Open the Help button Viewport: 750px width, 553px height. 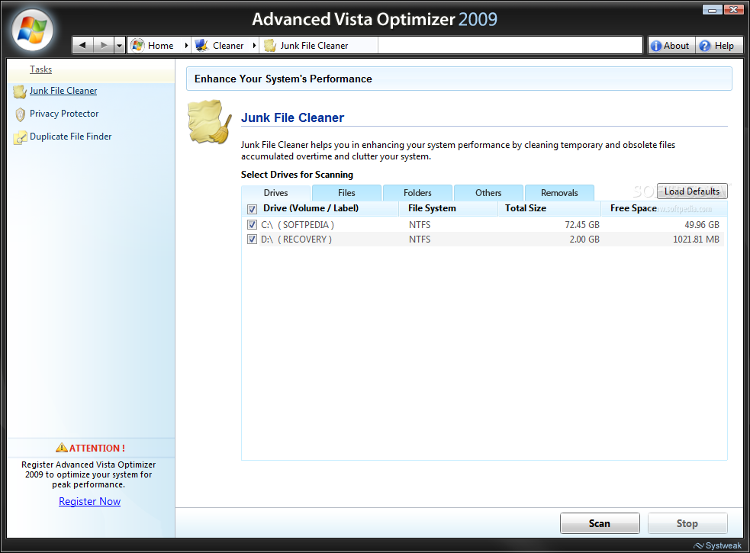click(x=718, y=46)
